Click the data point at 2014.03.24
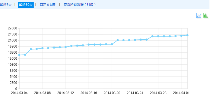This screenshot has height=102, width=210. 135,40
